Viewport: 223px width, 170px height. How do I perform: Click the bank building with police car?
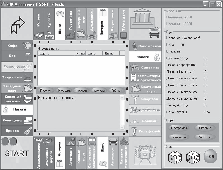pyautogui.click(x=145, y=24)
